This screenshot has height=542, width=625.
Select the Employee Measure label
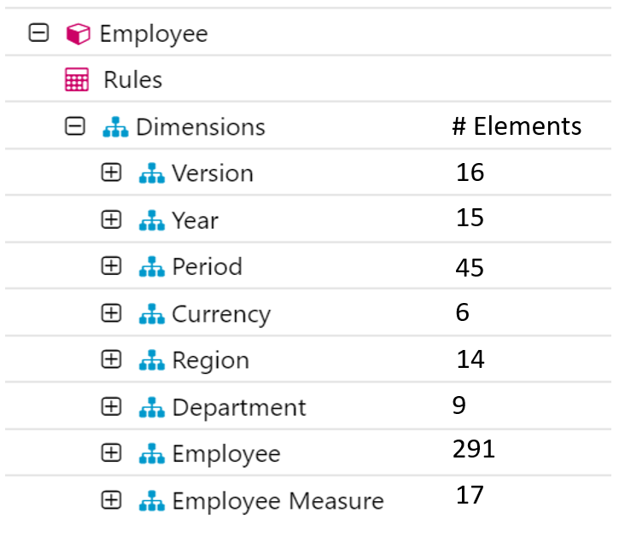(x=277, y=500)
